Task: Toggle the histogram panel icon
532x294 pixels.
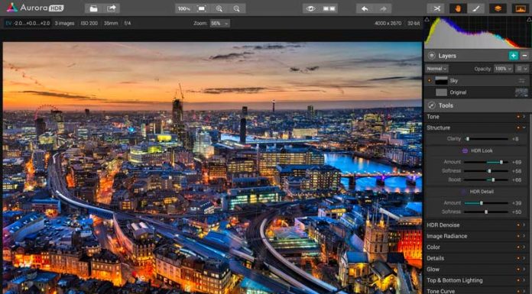Action: click(x=520, y=8)
